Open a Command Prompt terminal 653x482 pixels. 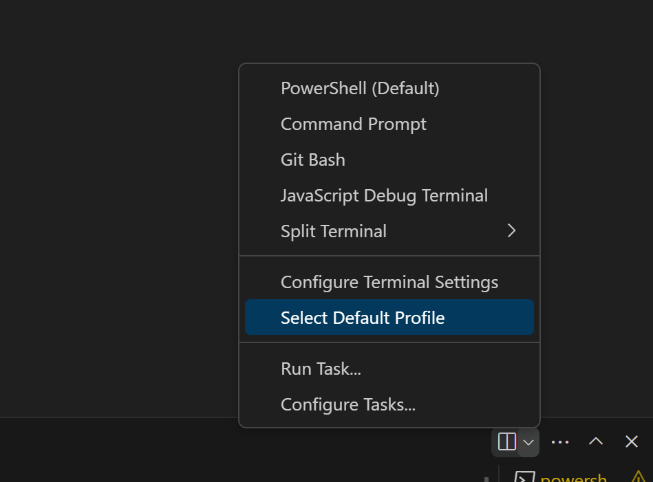tap(354, 124)
